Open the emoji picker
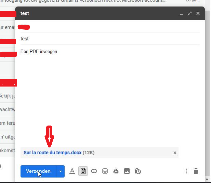The height and width of the screenshot is (183, 211). pyautogui.click(x=105, y=171)
